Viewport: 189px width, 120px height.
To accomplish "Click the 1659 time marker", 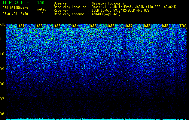I will tap(165, 26).
